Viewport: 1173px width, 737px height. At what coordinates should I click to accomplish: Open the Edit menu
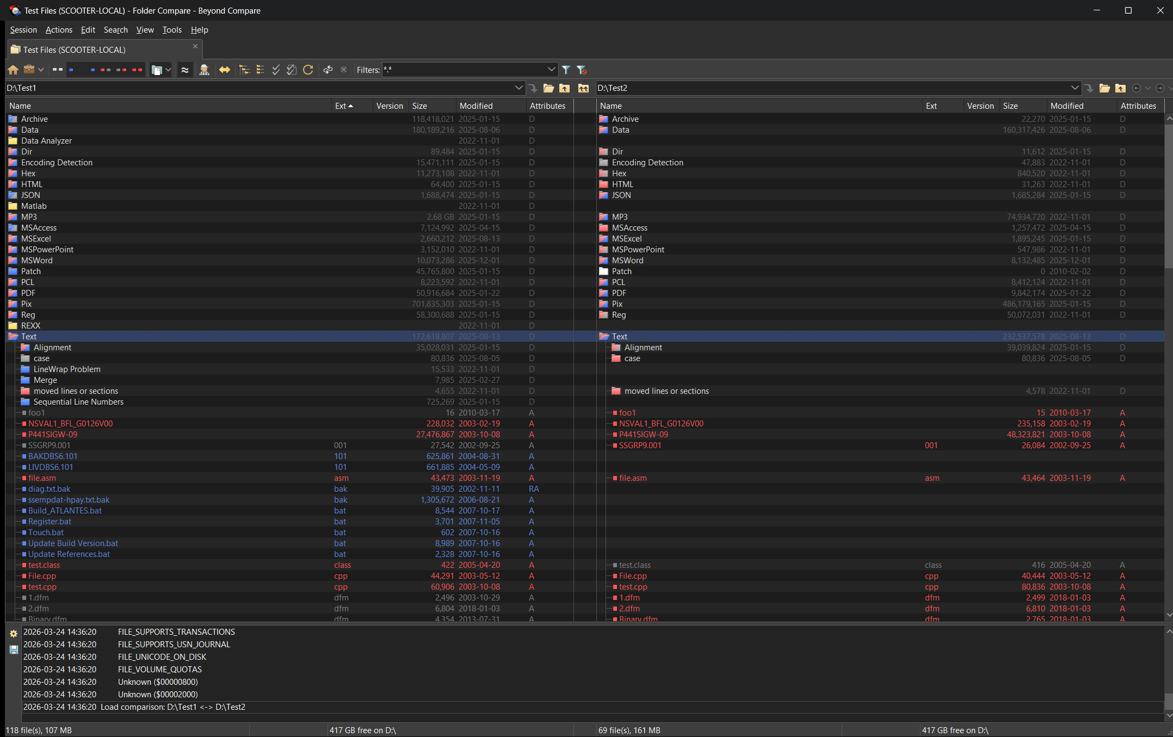click(x=88, y=30)
